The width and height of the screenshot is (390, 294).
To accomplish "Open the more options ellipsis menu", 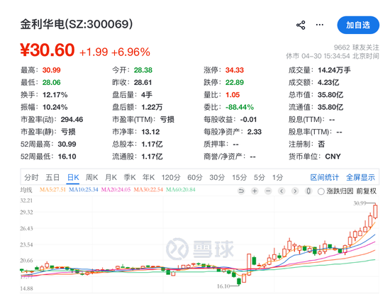I will pyautogui.click(x=320, y=25).
